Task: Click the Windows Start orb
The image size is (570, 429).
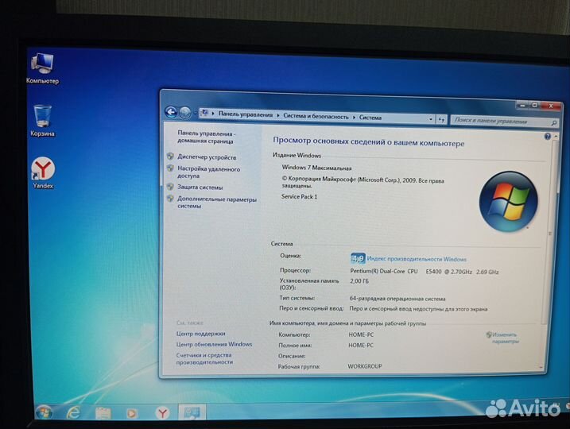Action: coord(44,412)
